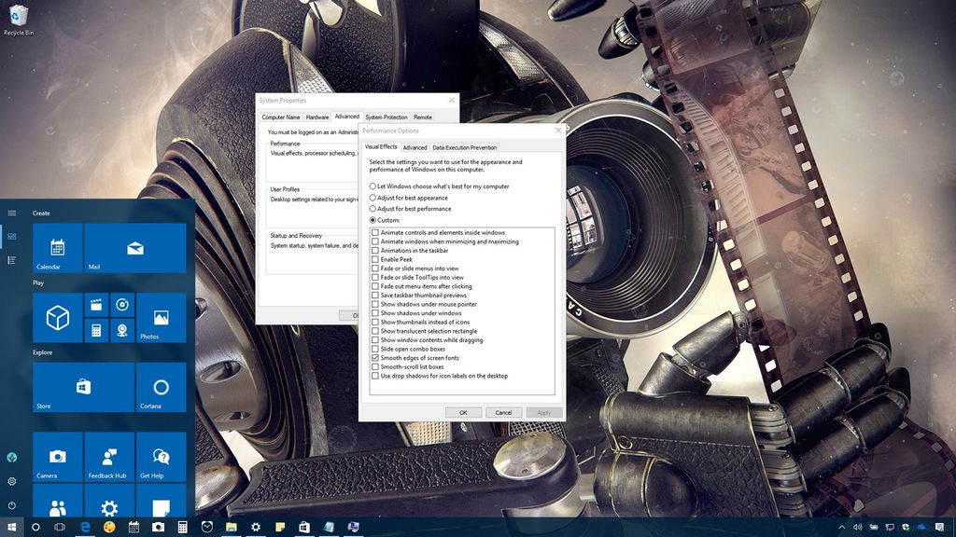The height and width of the screenshot is (537, 956).
Task: Launch 3D Builder from the Start menu
Action: (x=56, y=317)
